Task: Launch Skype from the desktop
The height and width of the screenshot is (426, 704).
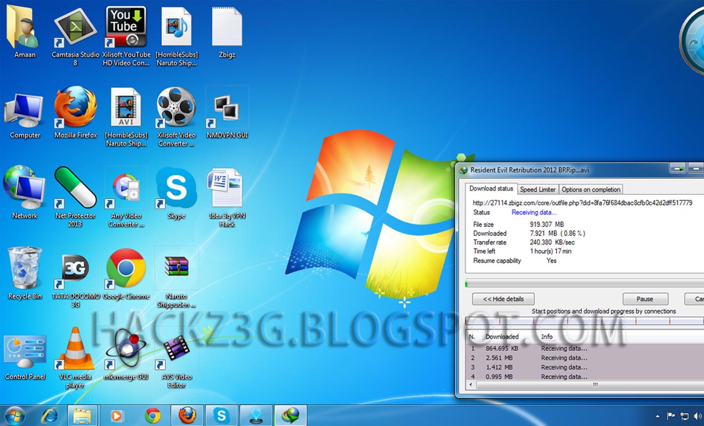Action: pos(176,193)
